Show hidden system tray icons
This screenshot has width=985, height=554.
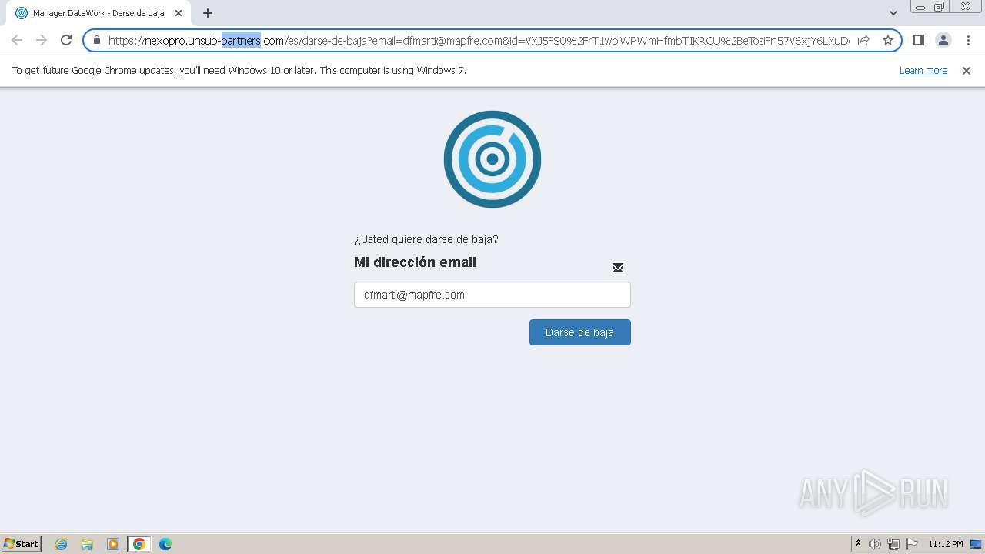(858, 544)
